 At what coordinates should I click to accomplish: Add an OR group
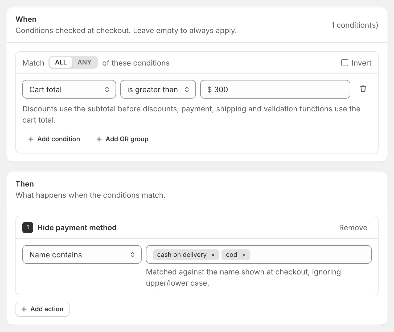click(x=122, y=139)
